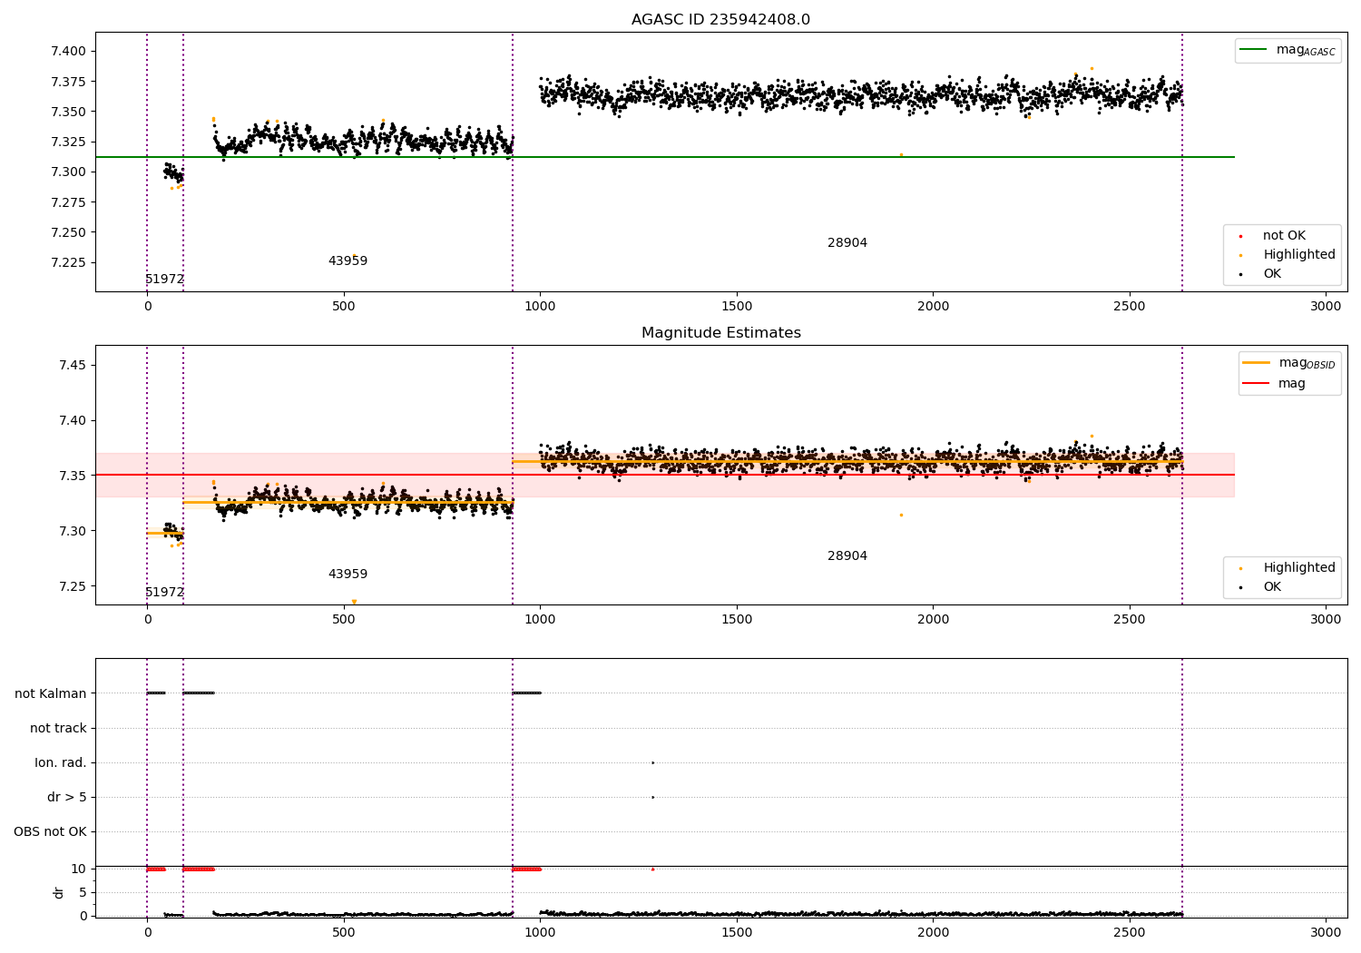
Task: Click the 7.400 tick on the top plot
Action: tap(69, 52)
